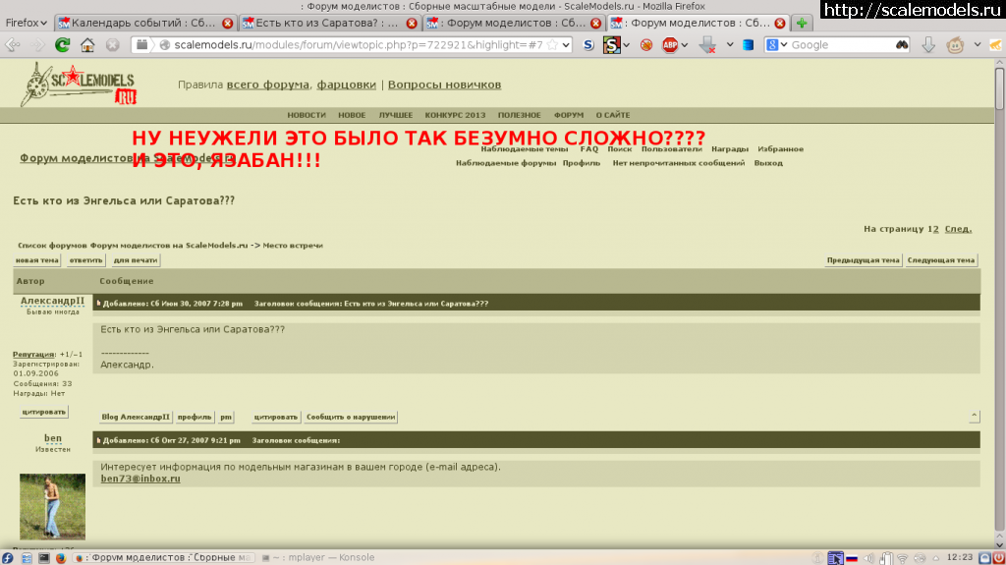
Task: Open the Fedora application launcher
Action: tap(8, 558)
